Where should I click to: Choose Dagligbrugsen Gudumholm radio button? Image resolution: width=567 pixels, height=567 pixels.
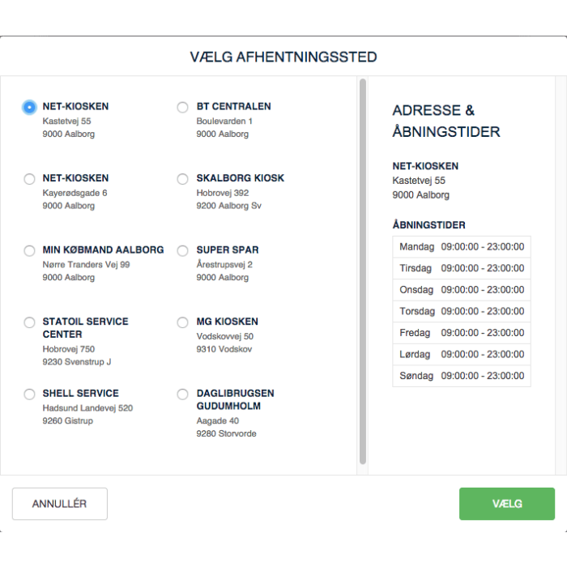pyautogui.click(x=182, y=394)
